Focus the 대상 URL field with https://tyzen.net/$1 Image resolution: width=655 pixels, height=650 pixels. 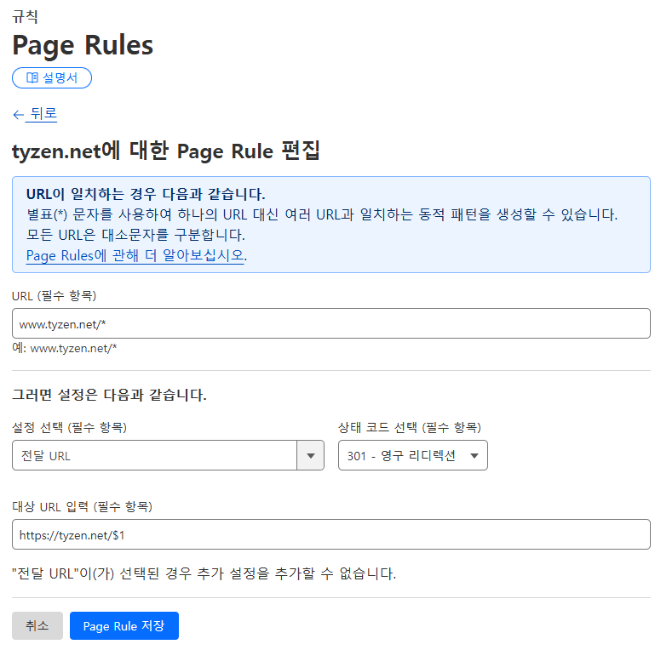[x=330, y=534]
